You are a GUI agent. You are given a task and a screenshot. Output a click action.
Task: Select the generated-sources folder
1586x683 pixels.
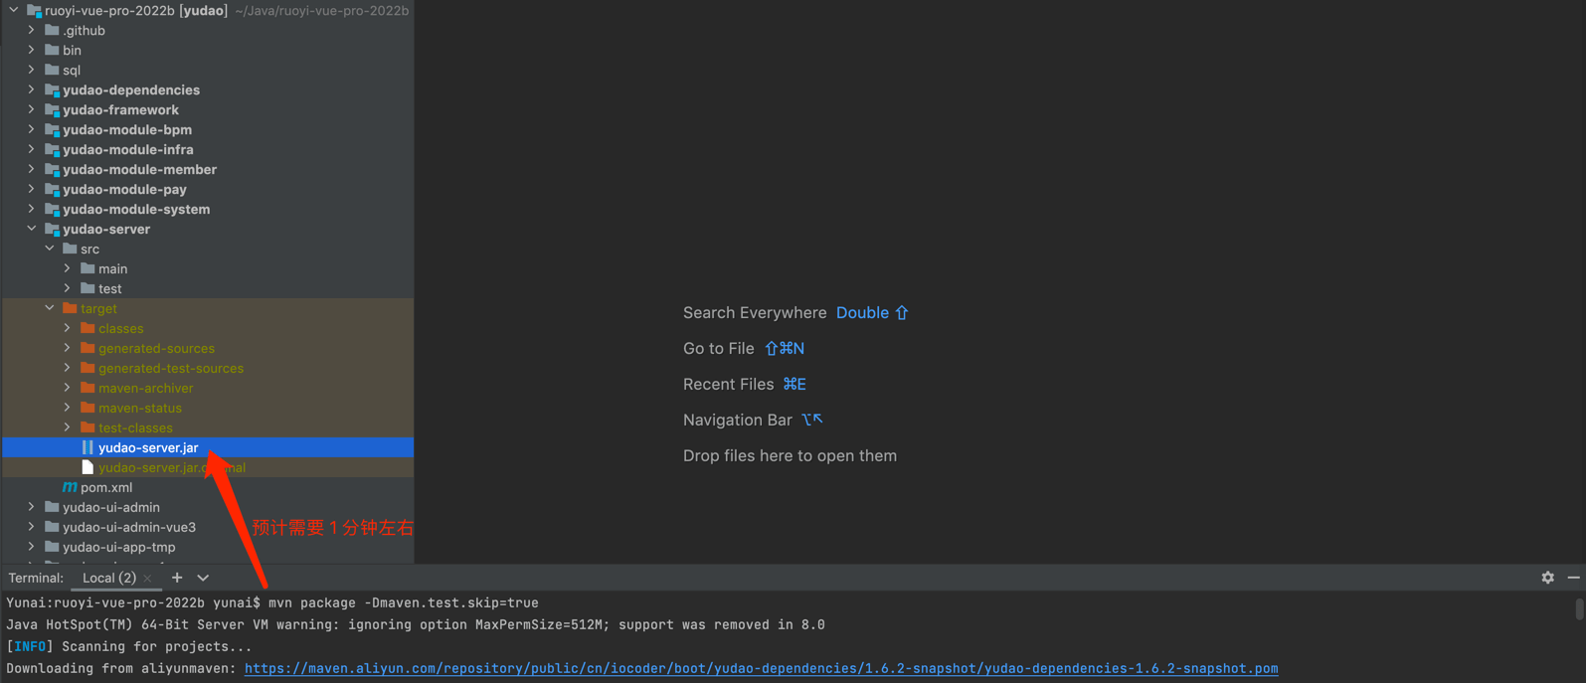pos(156,348)
